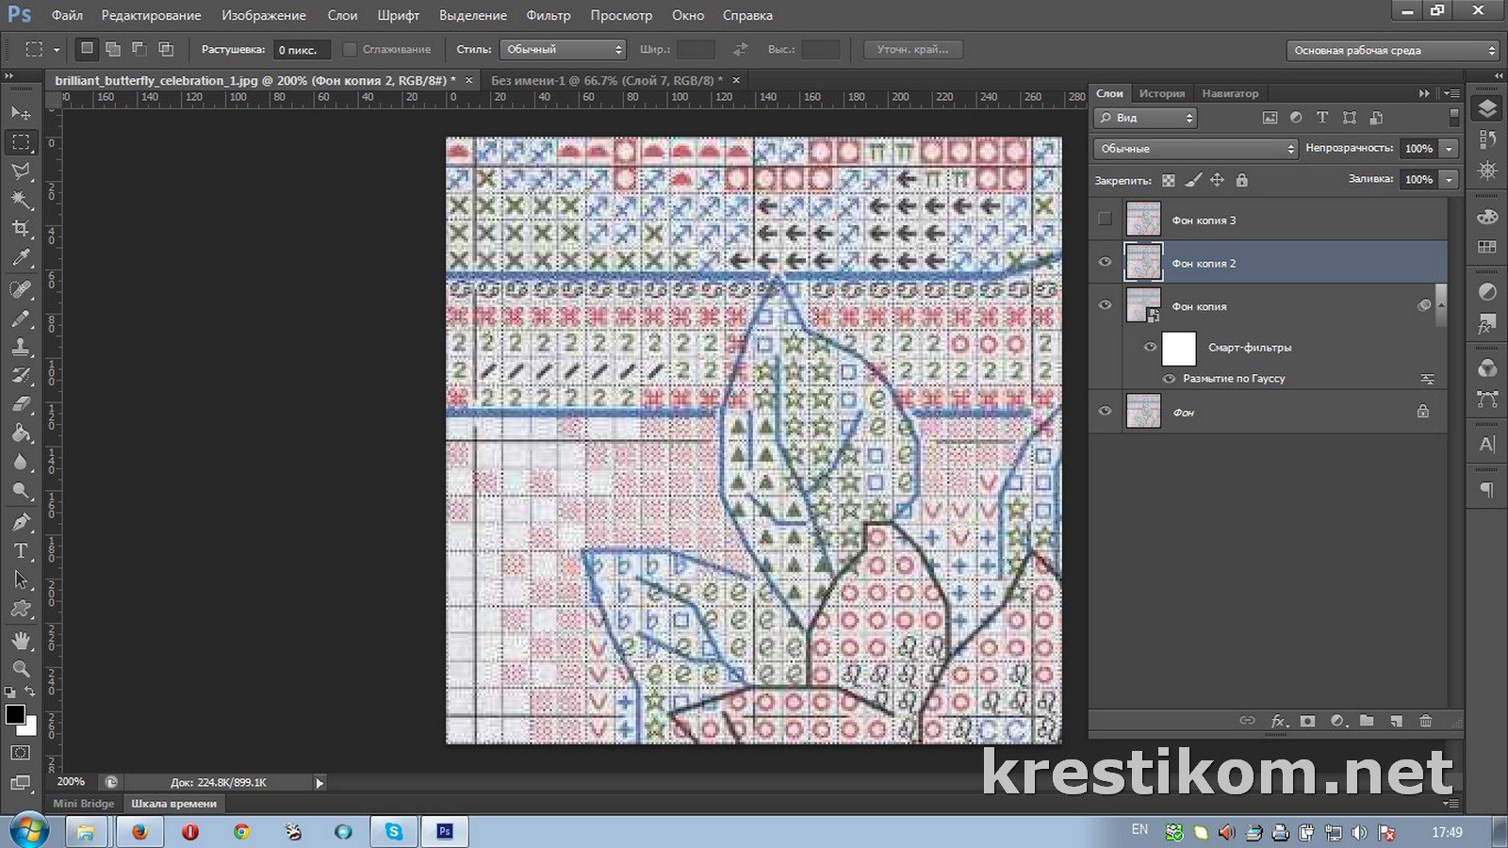Click the Уточн. край button
The height and width of the screenshot is (848, 1508).
coord(912,50)
